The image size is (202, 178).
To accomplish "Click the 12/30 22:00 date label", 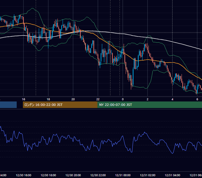I will click(x=98, y=175).
